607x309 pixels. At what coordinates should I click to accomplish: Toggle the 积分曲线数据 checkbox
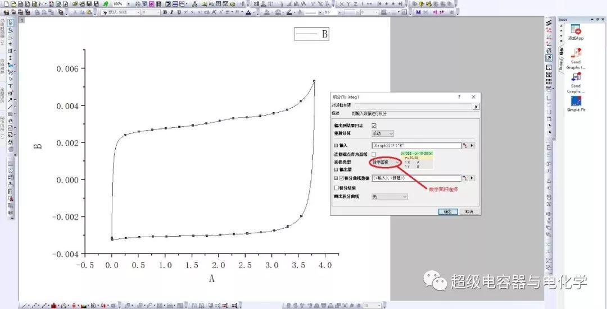(342, 178)
